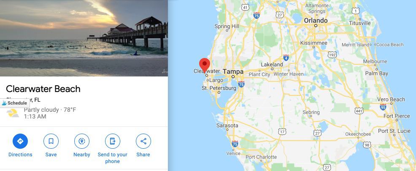
Task: Click the St. Petersburg map label
Action: tap(219, 88)
